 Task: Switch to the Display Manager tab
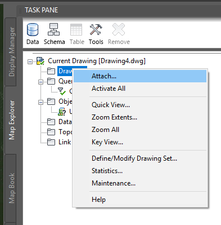[x=11, y=52]
